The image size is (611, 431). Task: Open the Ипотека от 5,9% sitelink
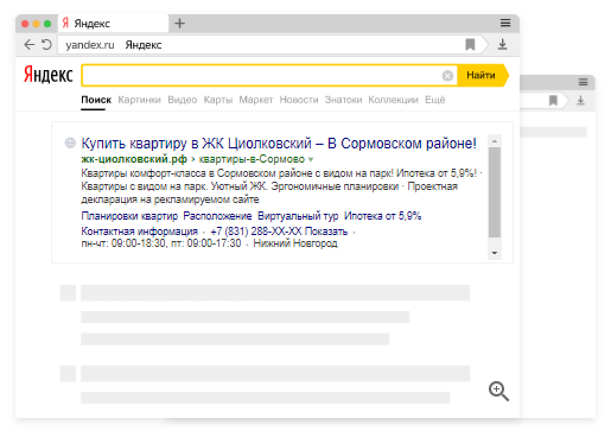click(383, 215)
